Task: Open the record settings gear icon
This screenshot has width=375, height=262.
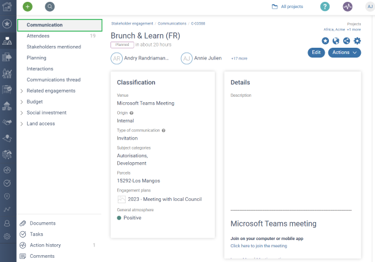Action: [357, 41]
